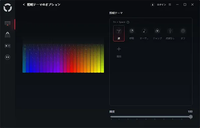Add a new theme with 追加

coord(119,52)
